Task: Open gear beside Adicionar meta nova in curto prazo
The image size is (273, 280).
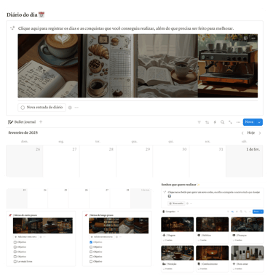Action: [x=41, y=237]
